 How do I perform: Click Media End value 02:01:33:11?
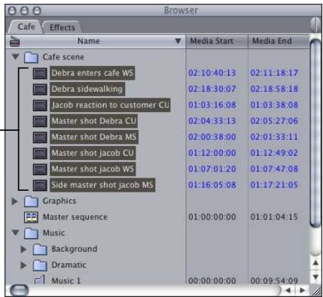coord(274,137)
